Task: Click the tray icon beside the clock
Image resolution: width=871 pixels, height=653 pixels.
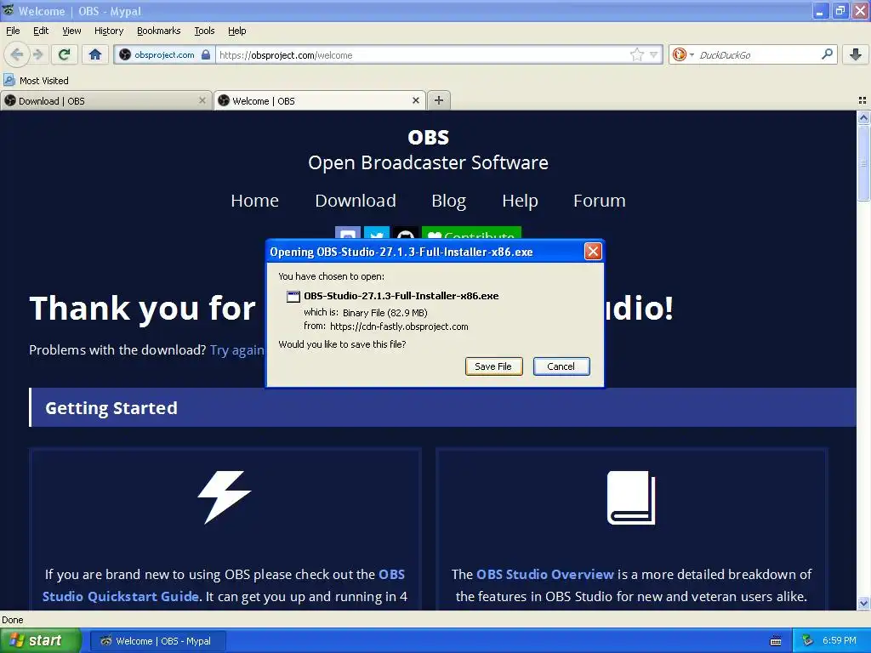Action: pos(808,641)
